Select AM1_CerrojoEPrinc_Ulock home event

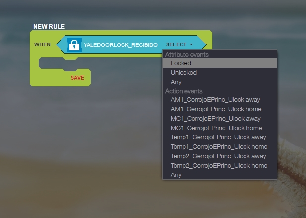pos(215,109)
